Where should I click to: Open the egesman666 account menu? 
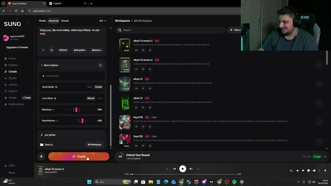[x=17, y=38]
